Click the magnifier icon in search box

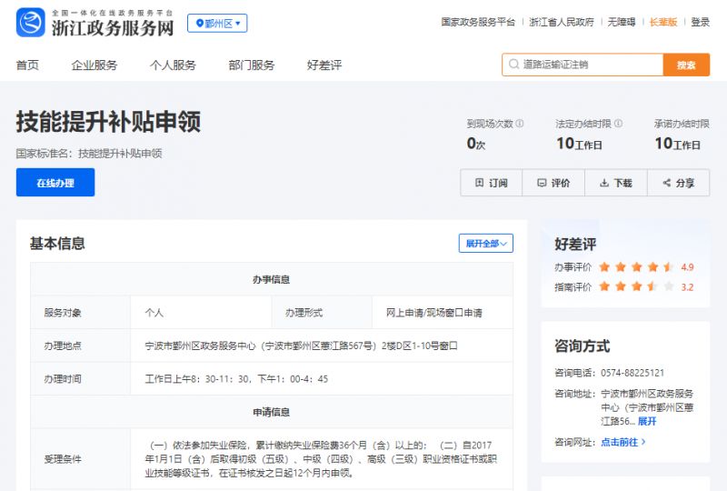513,65
